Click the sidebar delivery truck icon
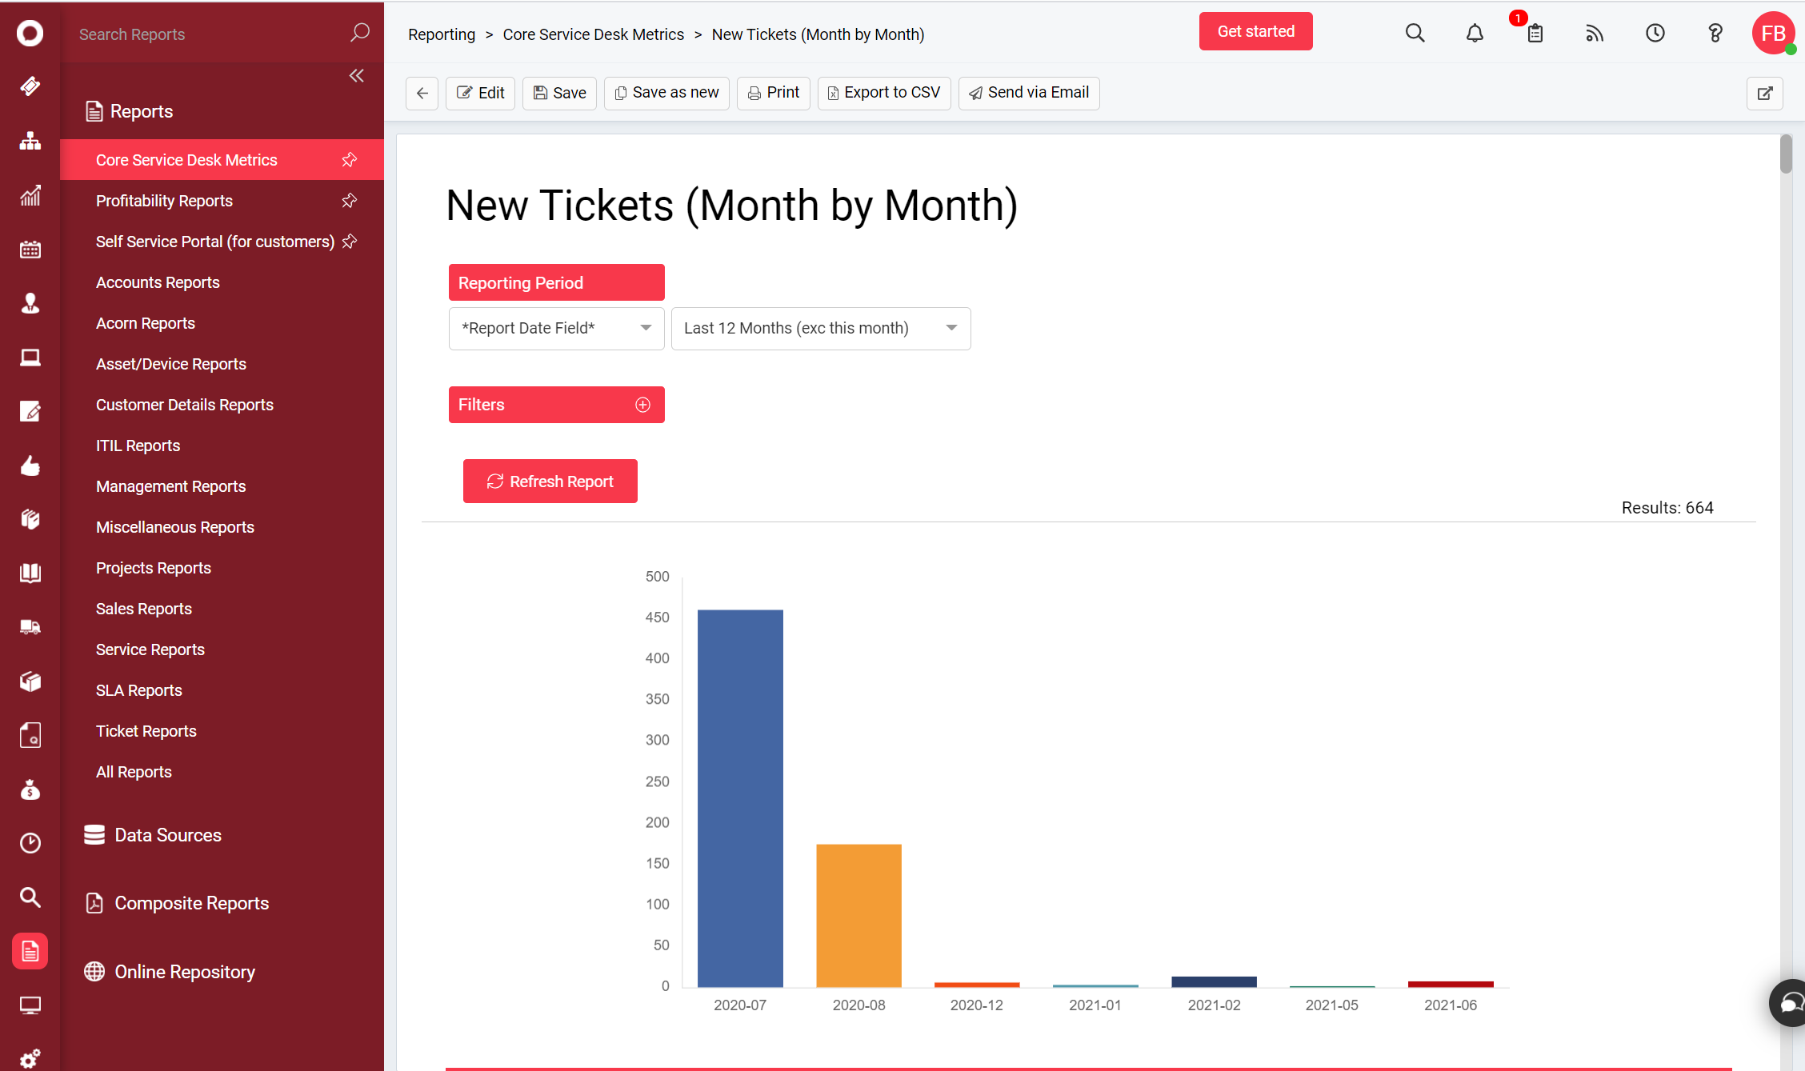 30,627
